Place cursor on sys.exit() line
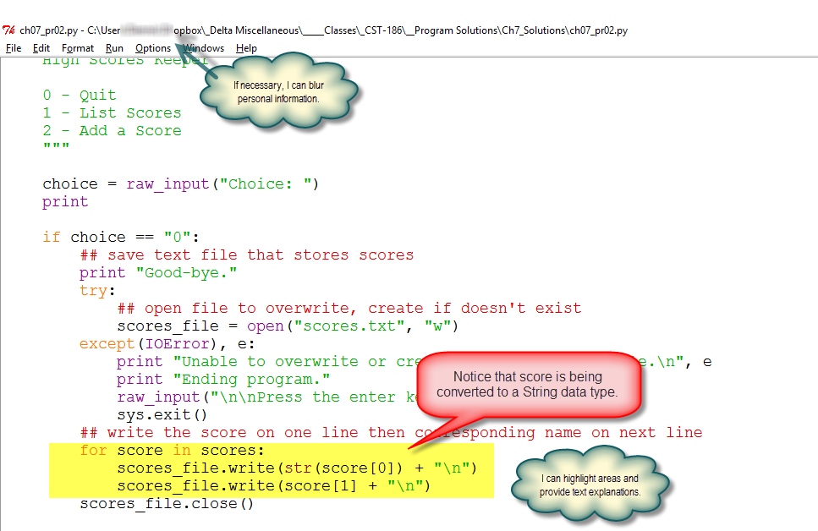Viewport: 818px width, 531px height. tap(162, 414)
